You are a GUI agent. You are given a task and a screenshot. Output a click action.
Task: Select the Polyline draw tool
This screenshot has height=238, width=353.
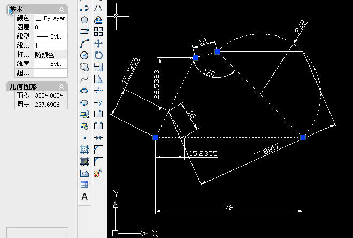coord(85,9)
